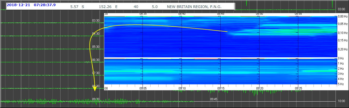Click the '09:45' trace time label
This screenshot has width=349, height=108.
coord(214,99)
